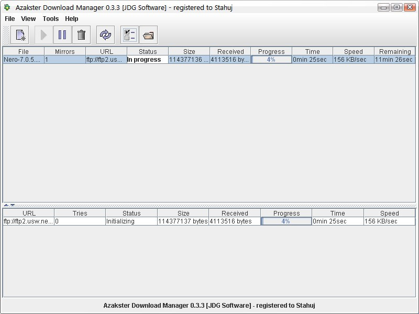
Task: Click the Mirrors cell showing 1
Action: [65, 59]
